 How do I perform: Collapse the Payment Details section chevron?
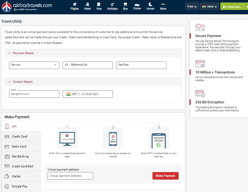(x=9, y=53)
